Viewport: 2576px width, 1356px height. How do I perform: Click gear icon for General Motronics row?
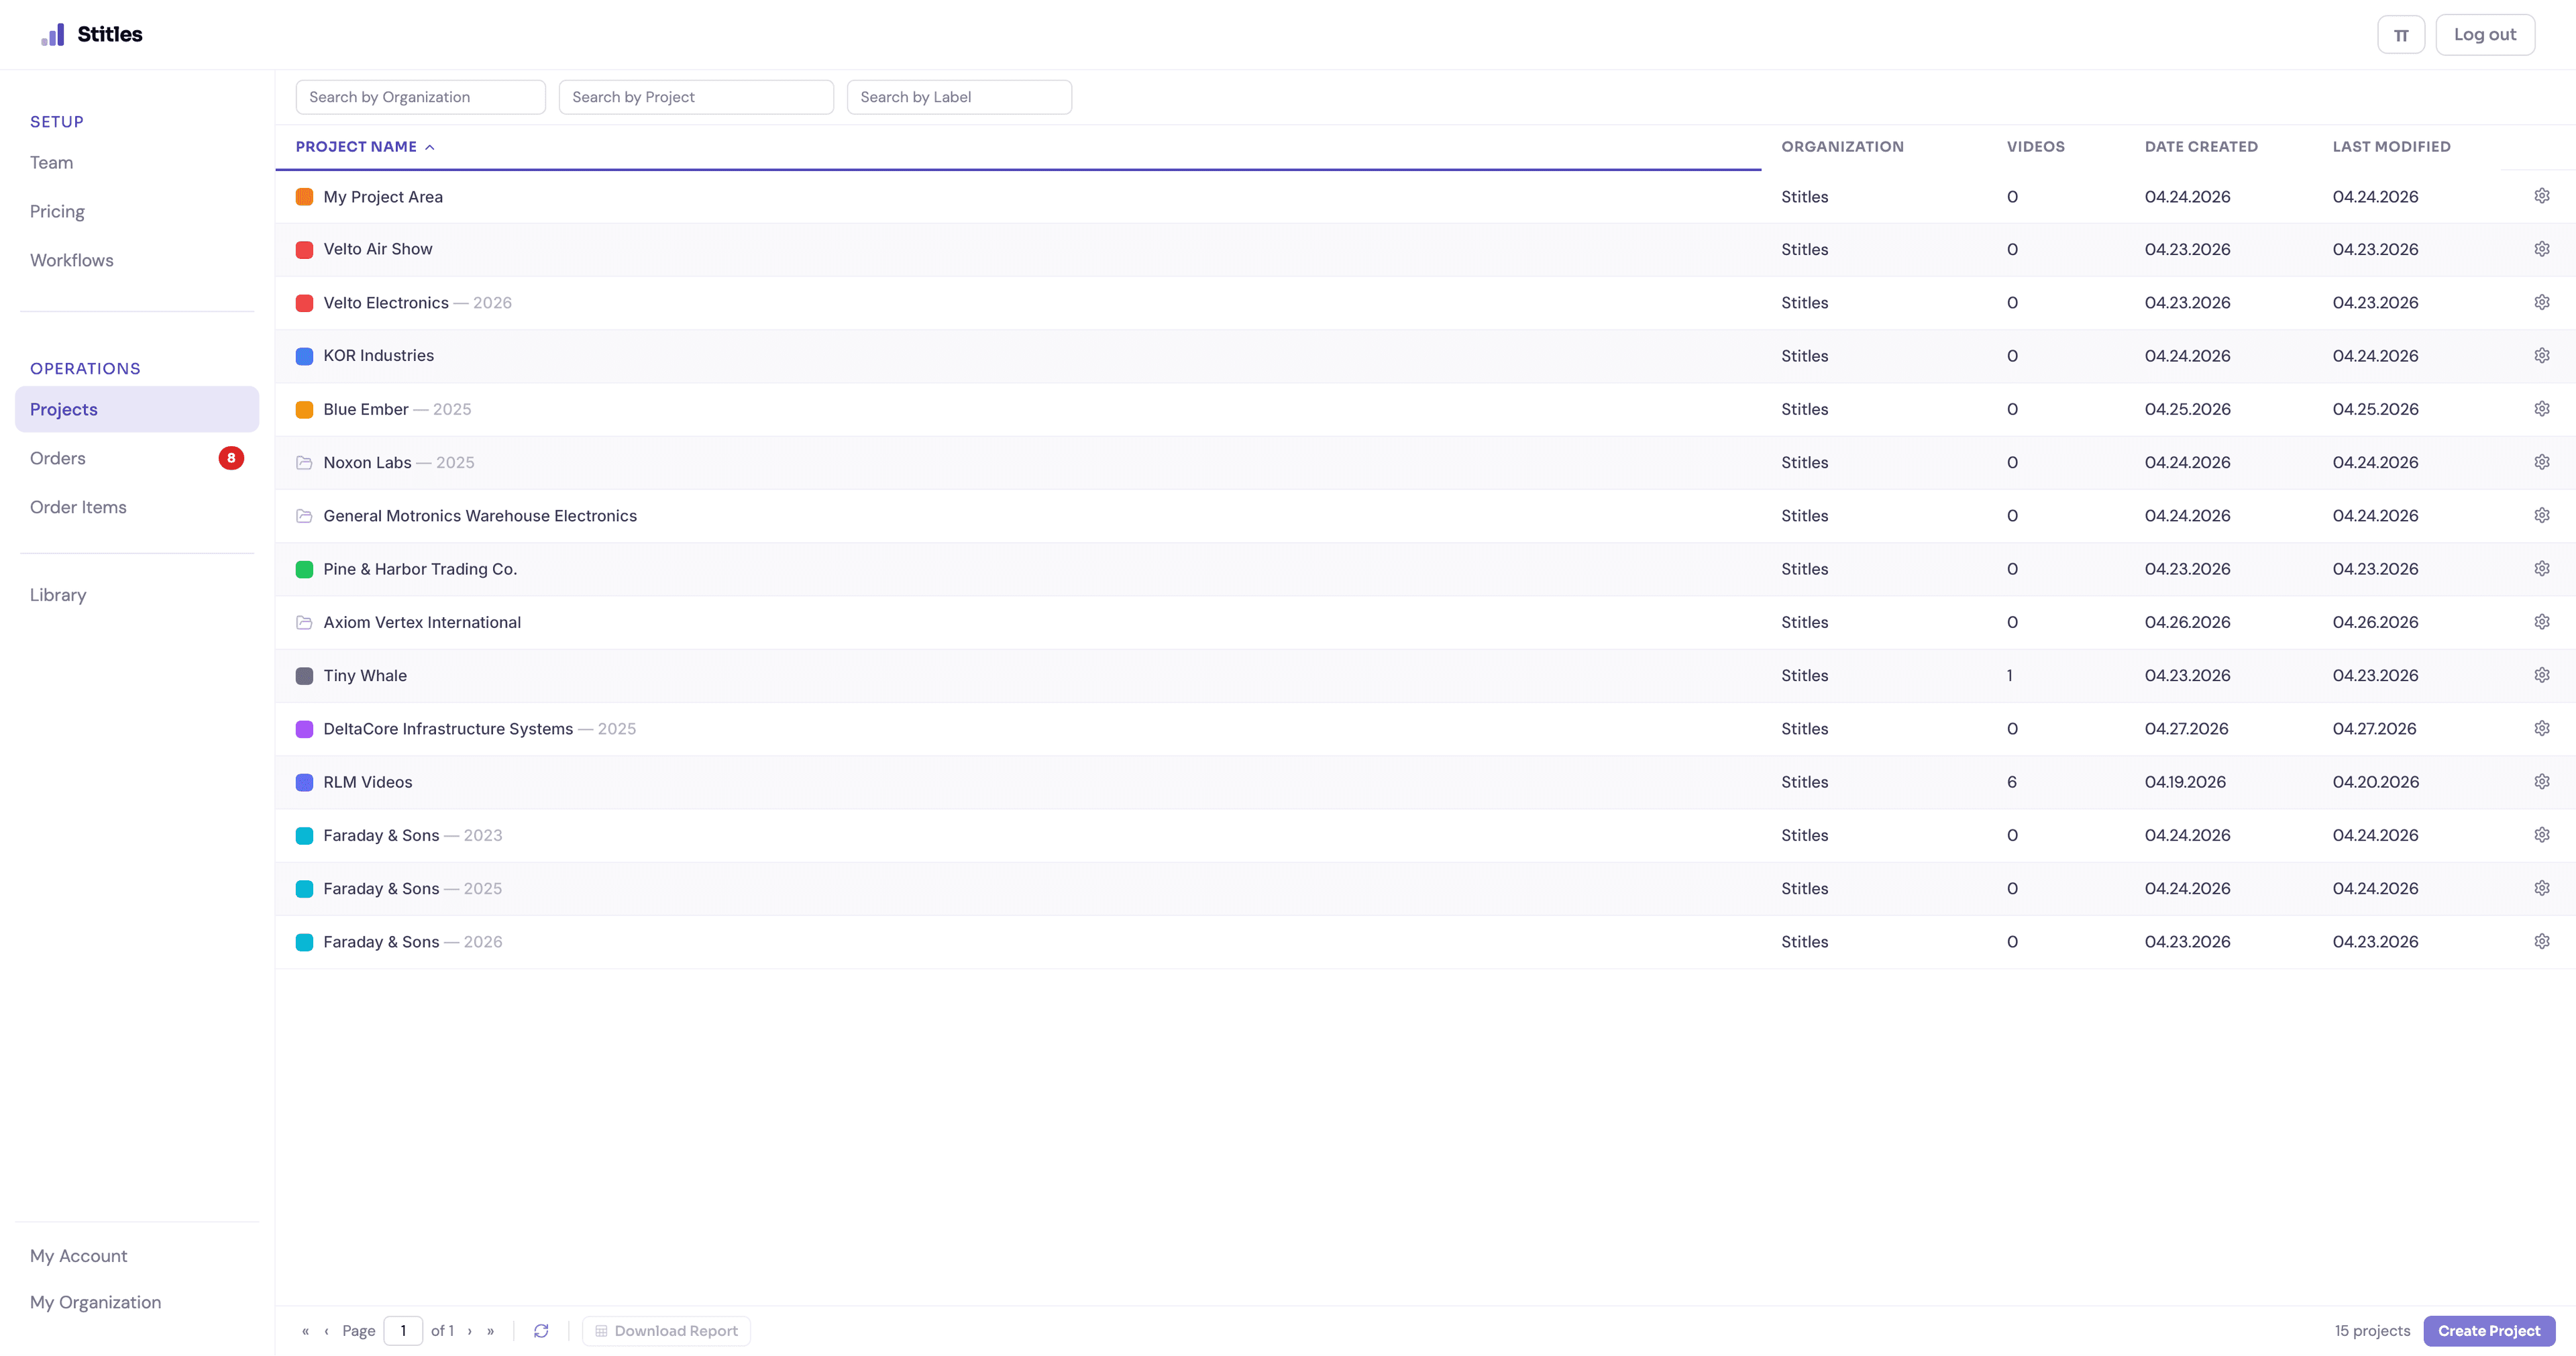click(x=2541, y=515)
